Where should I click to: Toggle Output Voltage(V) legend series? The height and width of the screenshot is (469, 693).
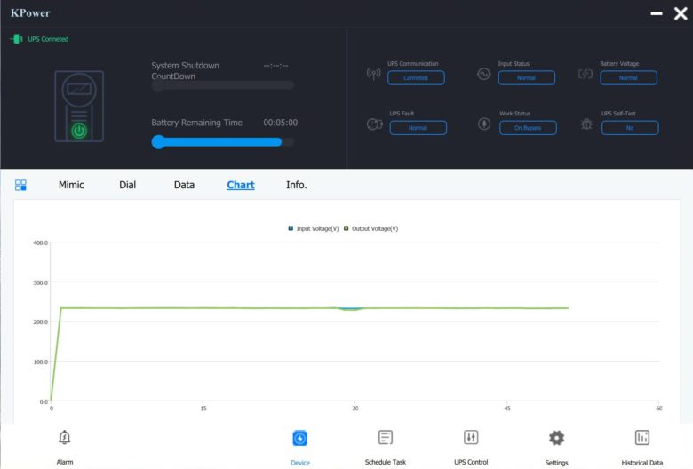point(370,228)
